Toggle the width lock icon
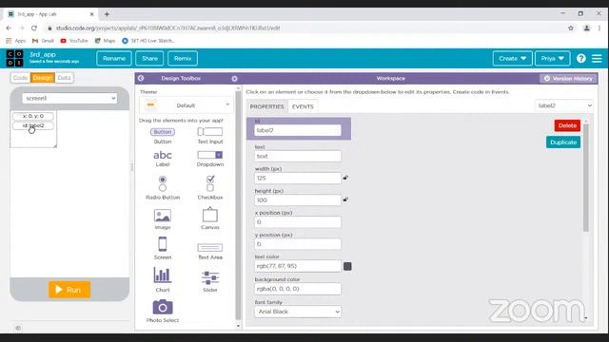Screen dimensions: 609x342 click(x=345, y=178)
